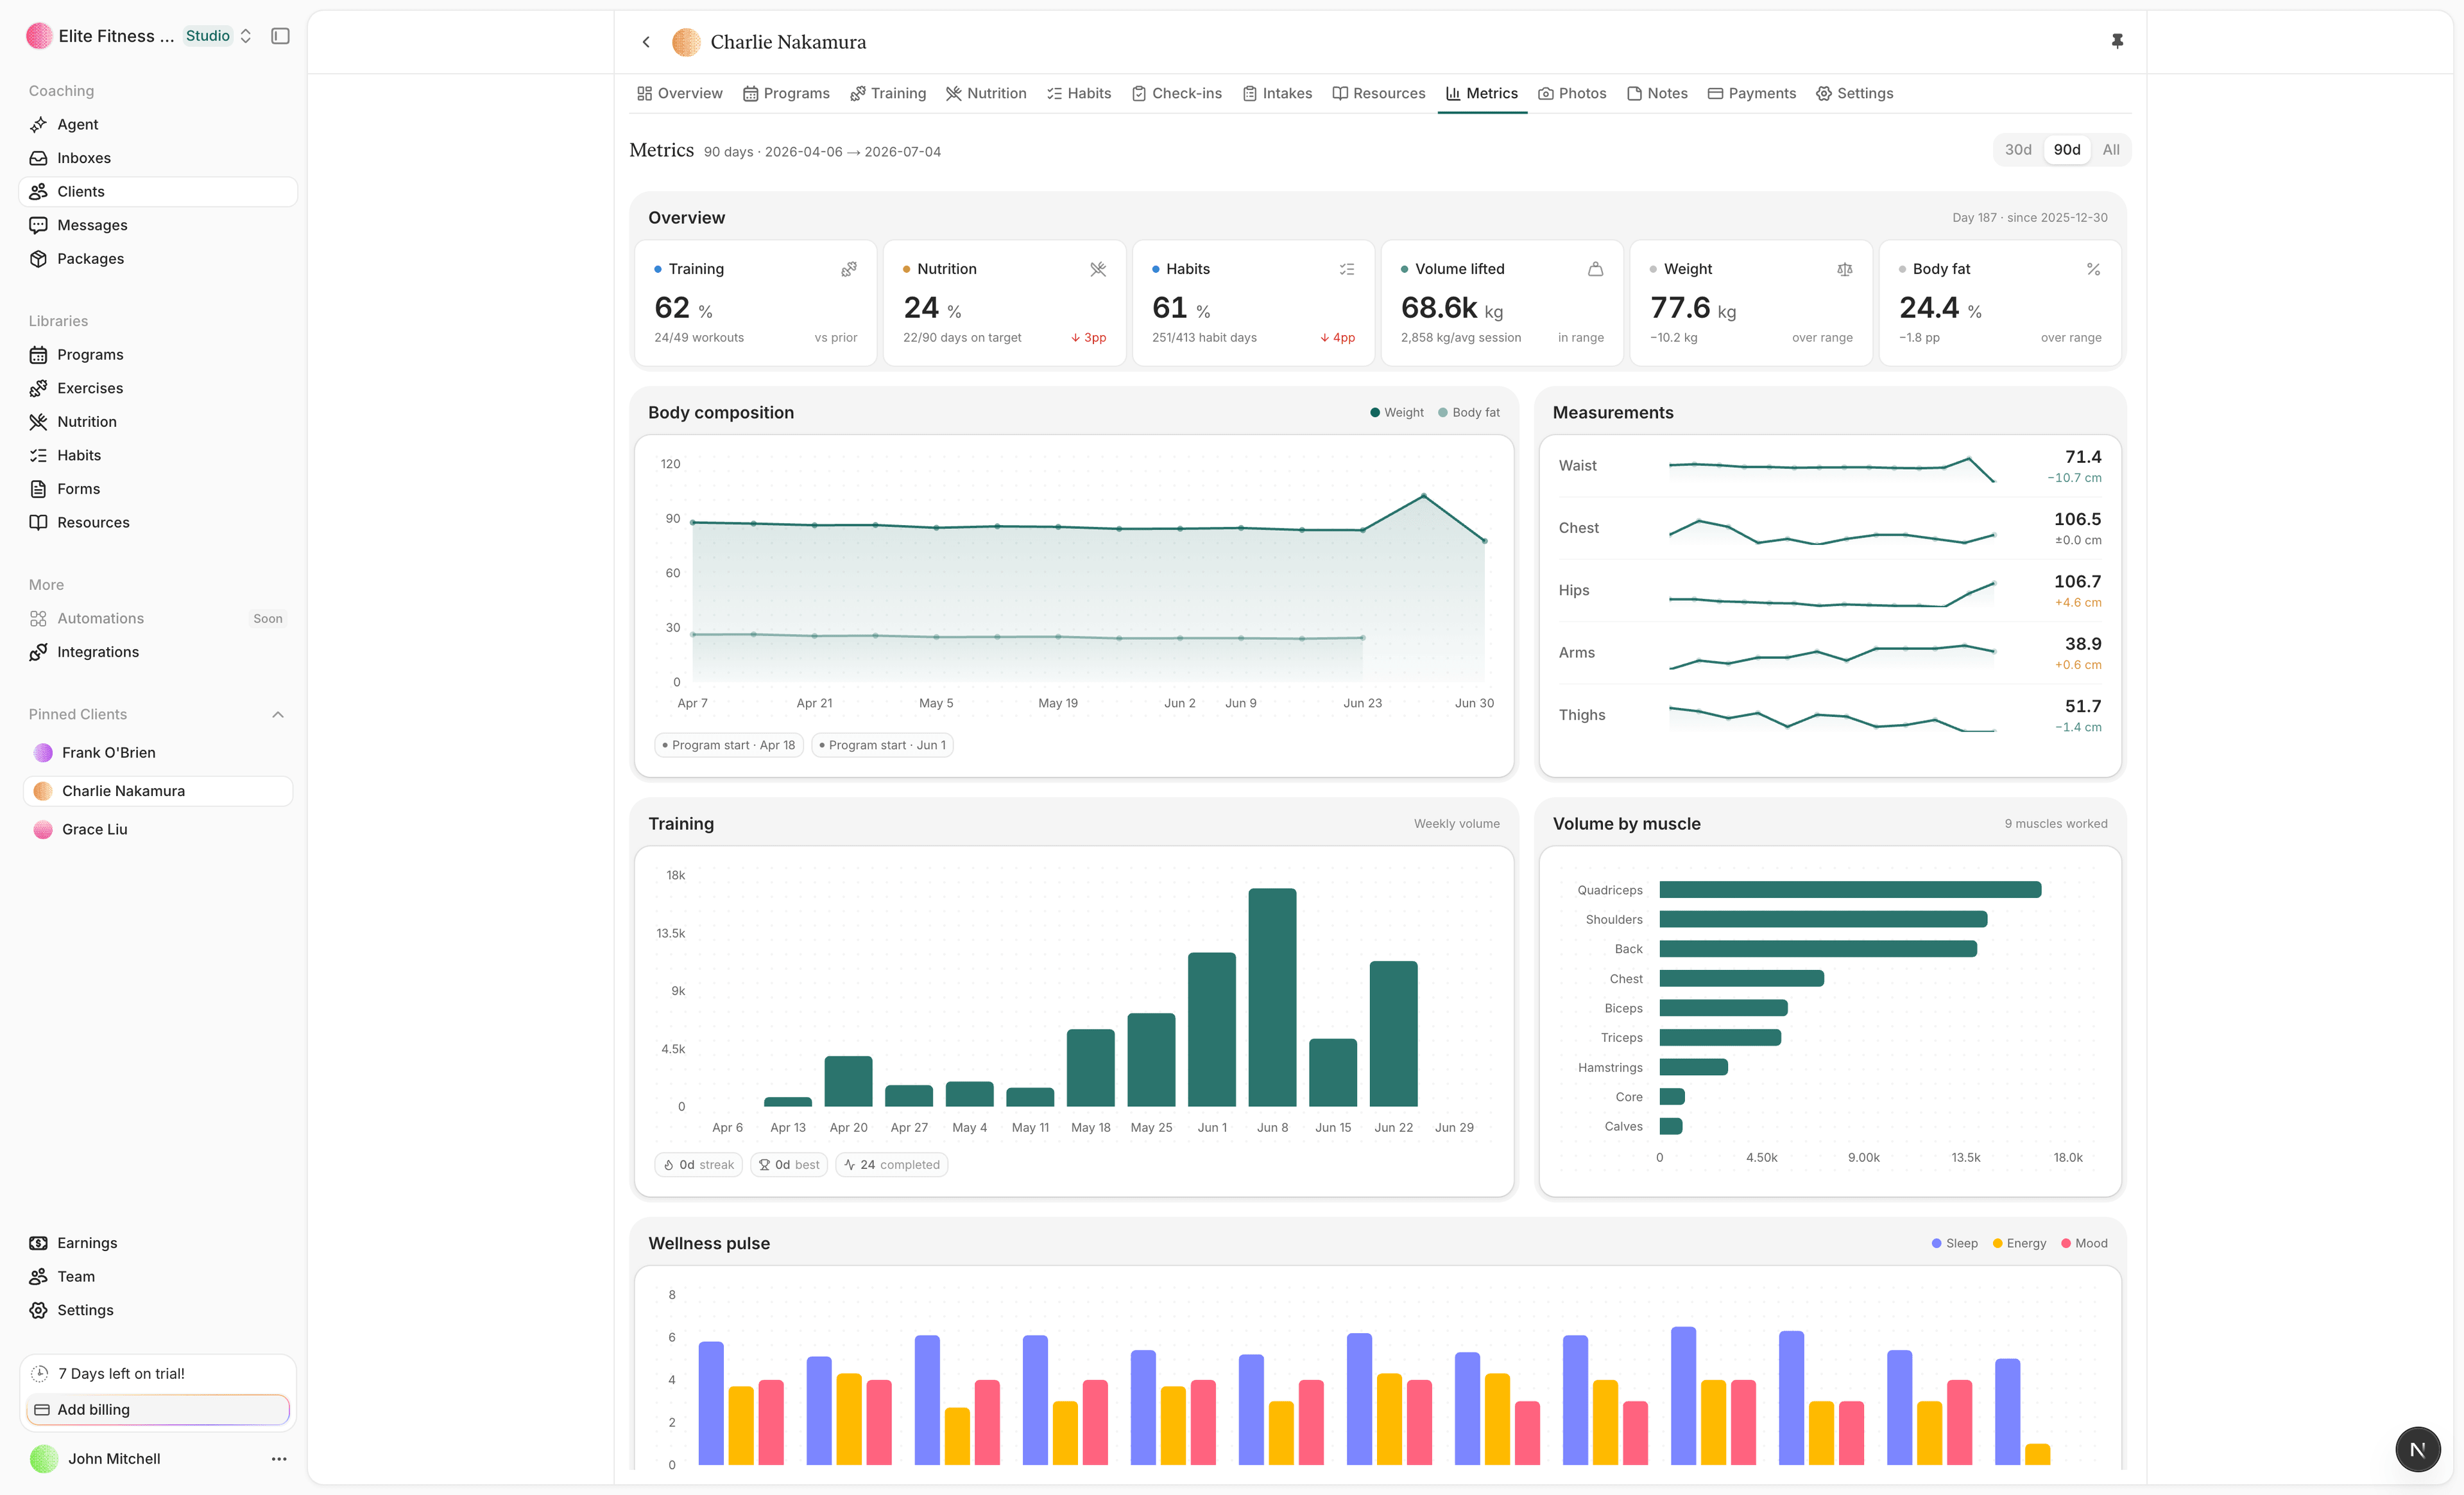This screenshot has height=1495, width=2464.
Task: Click the Program start Apr 18 marker
Action: (x=729, y=745)
